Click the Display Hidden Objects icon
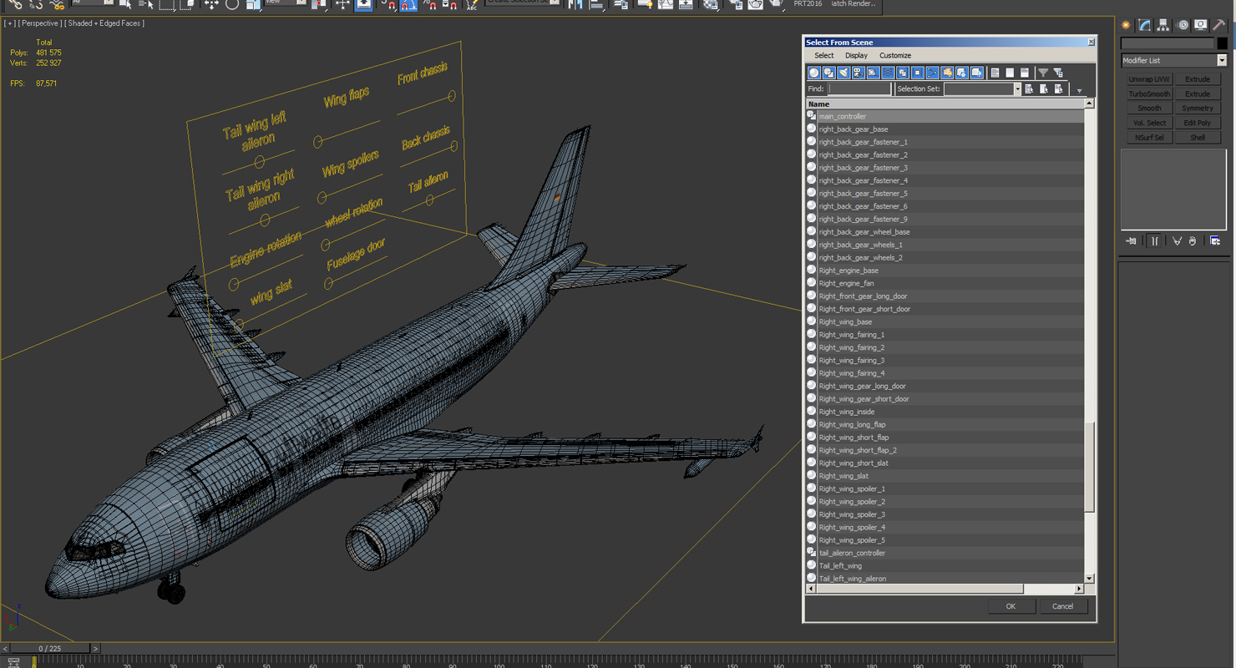Viewport: 1236px width, 668px height. pyautogui.click(x=977, y=73)
